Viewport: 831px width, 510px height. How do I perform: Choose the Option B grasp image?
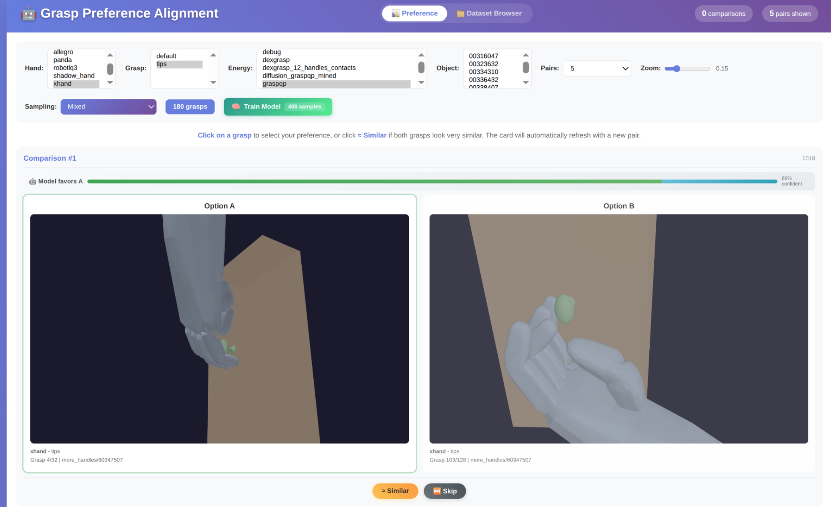[618, 328]
